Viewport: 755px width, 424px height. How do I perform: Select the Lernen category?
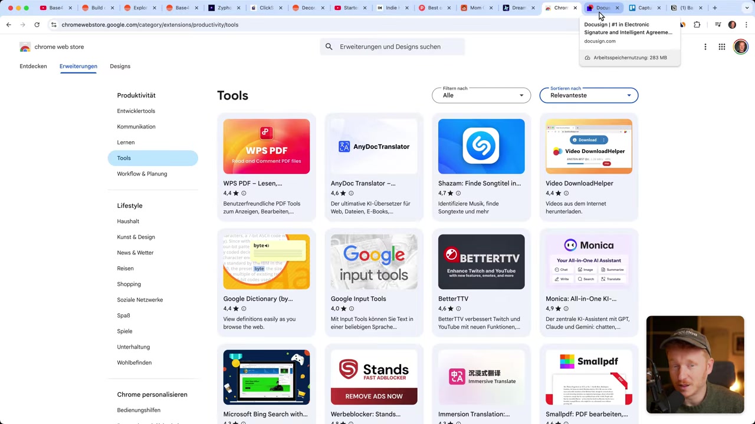point(126,143)
